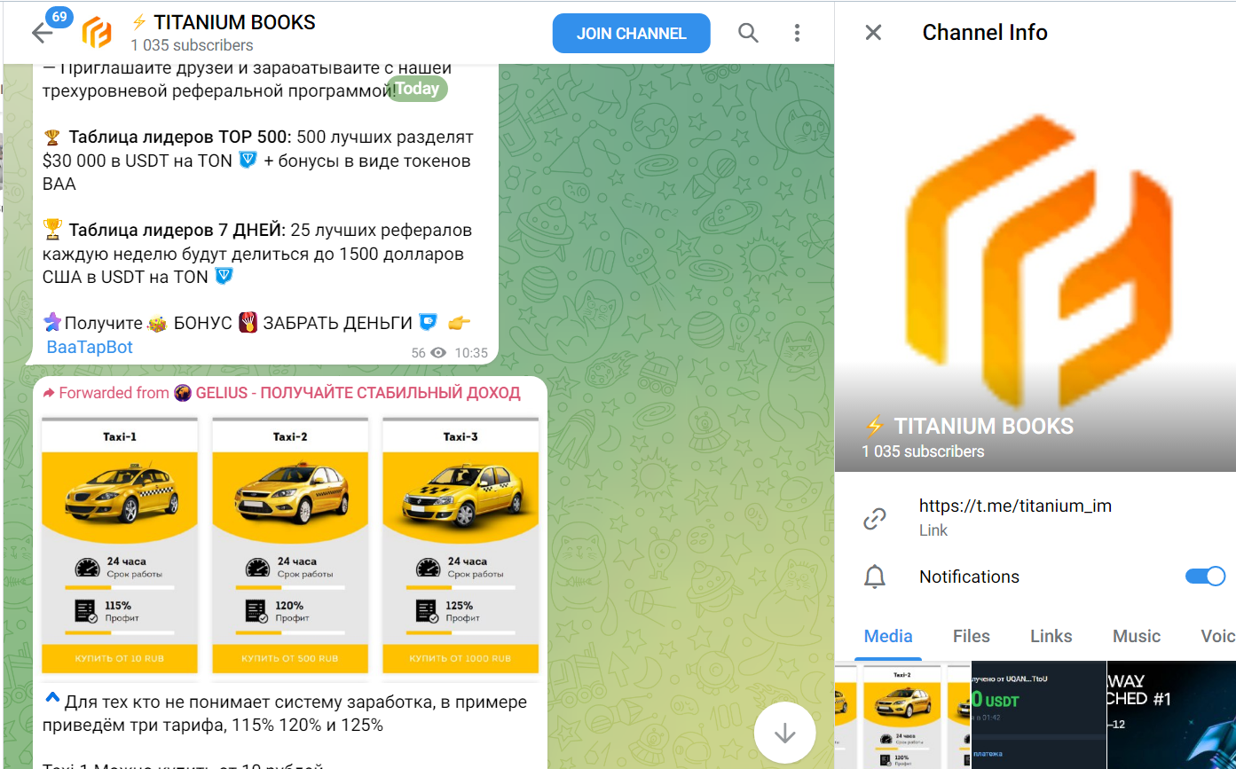Open the three-dot more options menu

(x=797, y=34)
